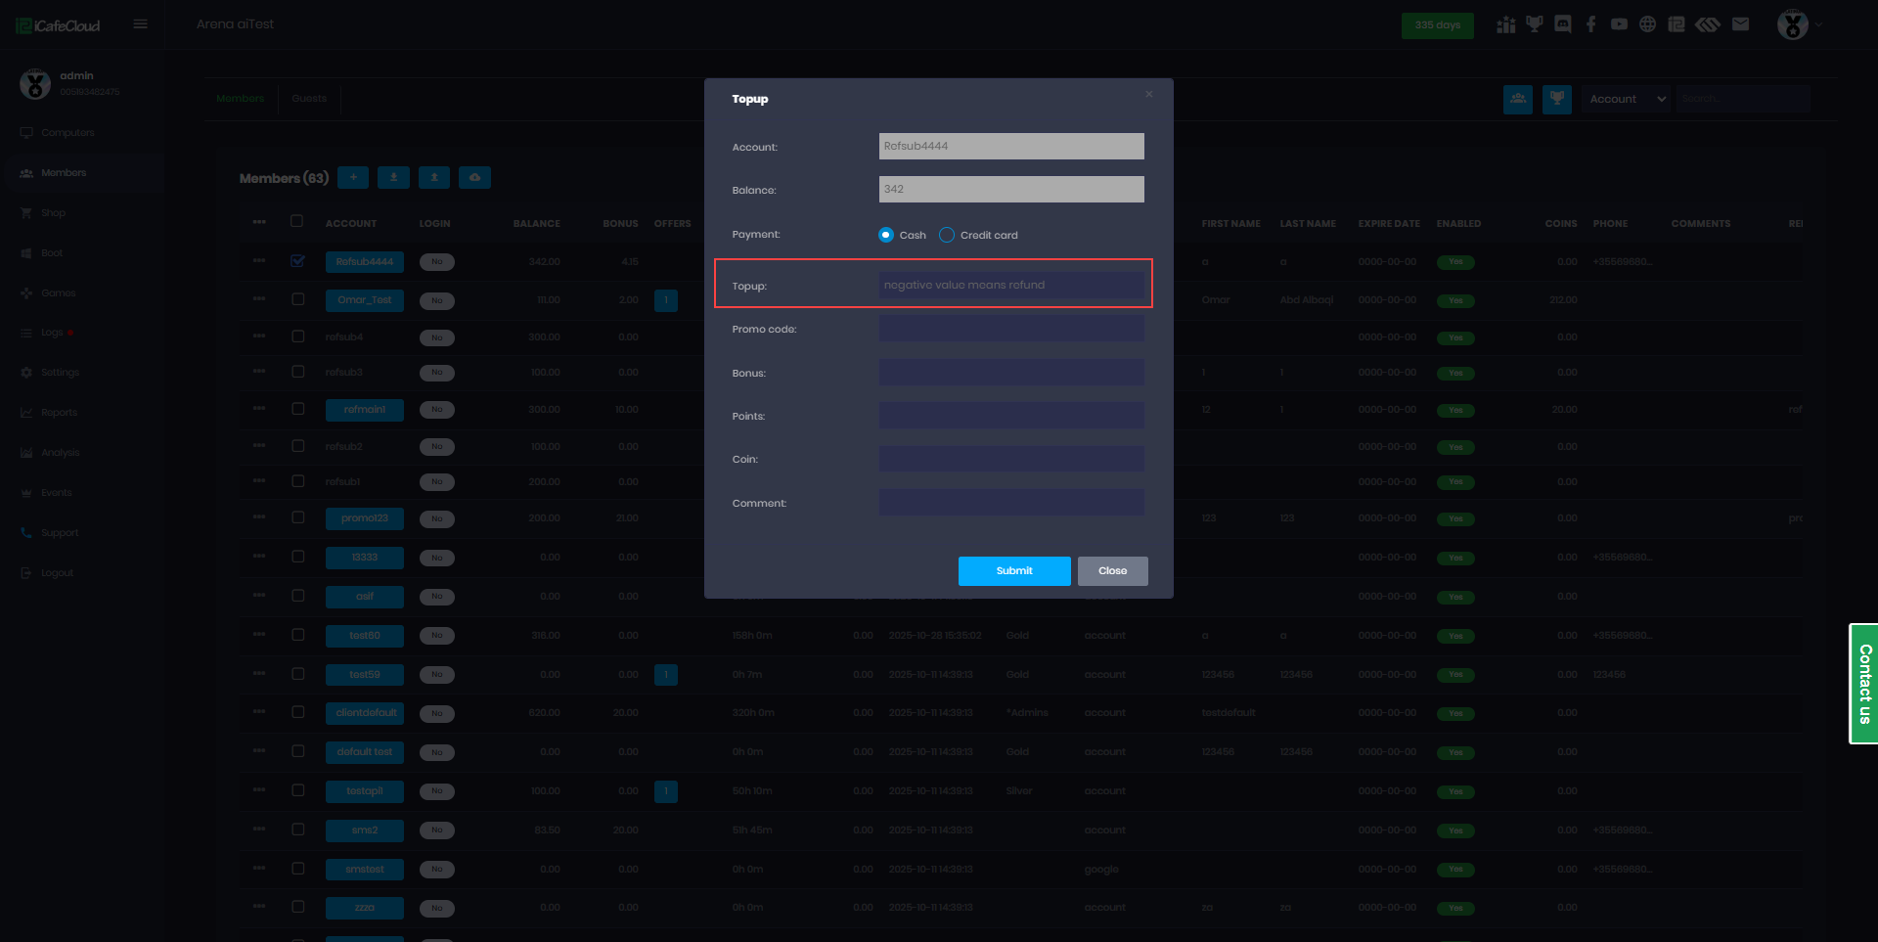Open the mail envelope icon
The width and height of the screenshot is (1878, 942).
coord(1740,24)
